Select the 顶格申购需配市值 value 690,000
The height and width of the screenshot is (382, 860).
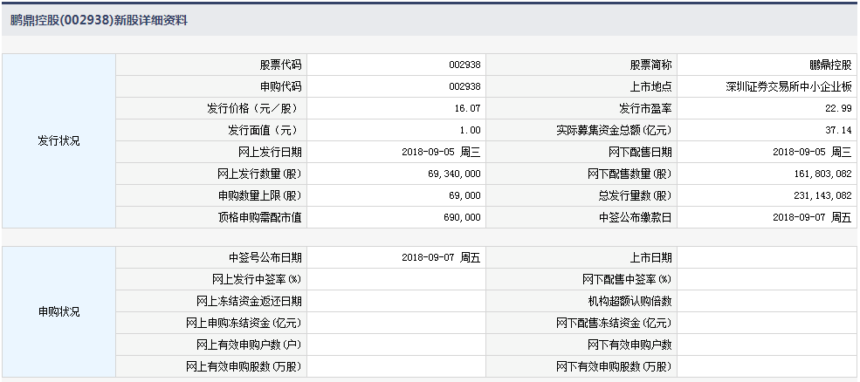pos(459,217)
